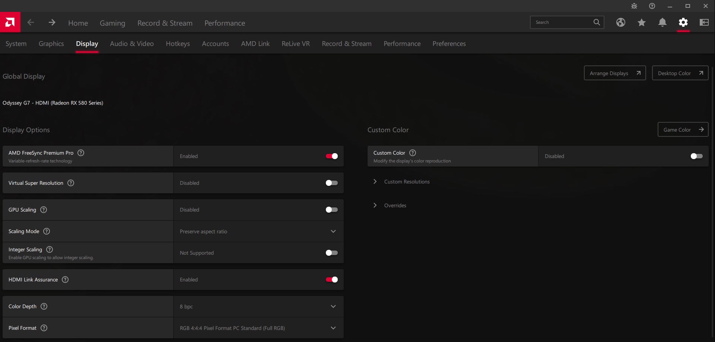Select the Display tab
Image resolution: width=715 pixels, height=342 pixels.
click(x=87, y=43)
